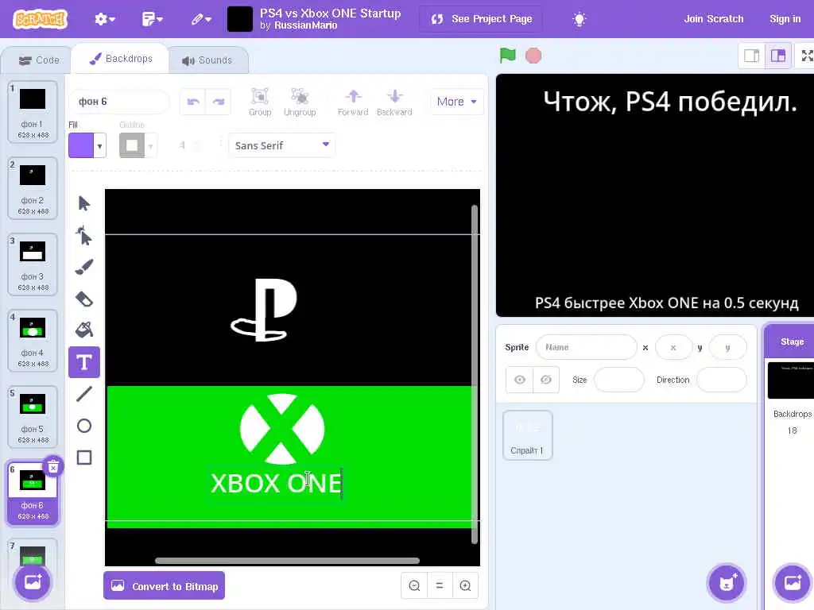This screenshot has height=610, width=814.
Task: Delete backdrop фон 6
Action: tap(53, 467)
